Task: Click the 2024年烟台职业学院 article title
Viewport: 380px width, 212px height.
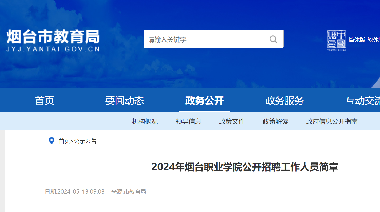Action: (x=245, y=167)
